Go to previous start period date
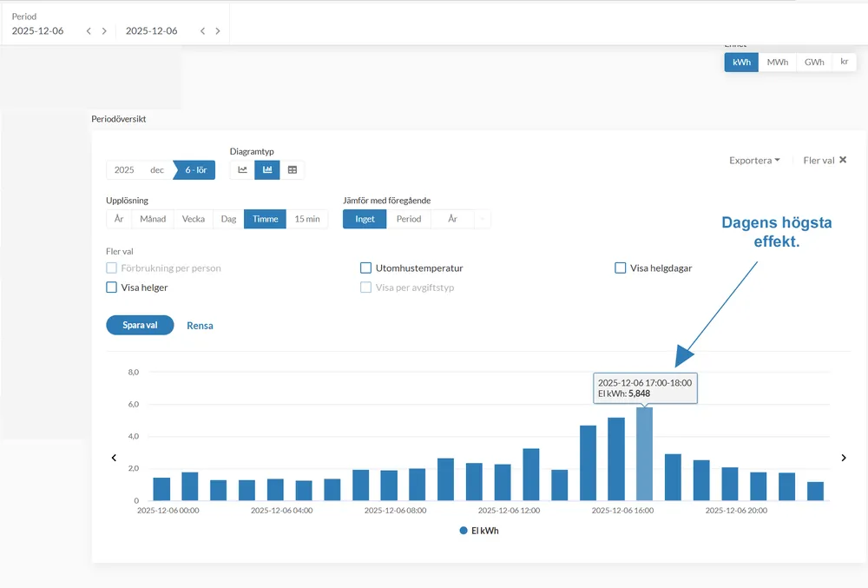 88,31
